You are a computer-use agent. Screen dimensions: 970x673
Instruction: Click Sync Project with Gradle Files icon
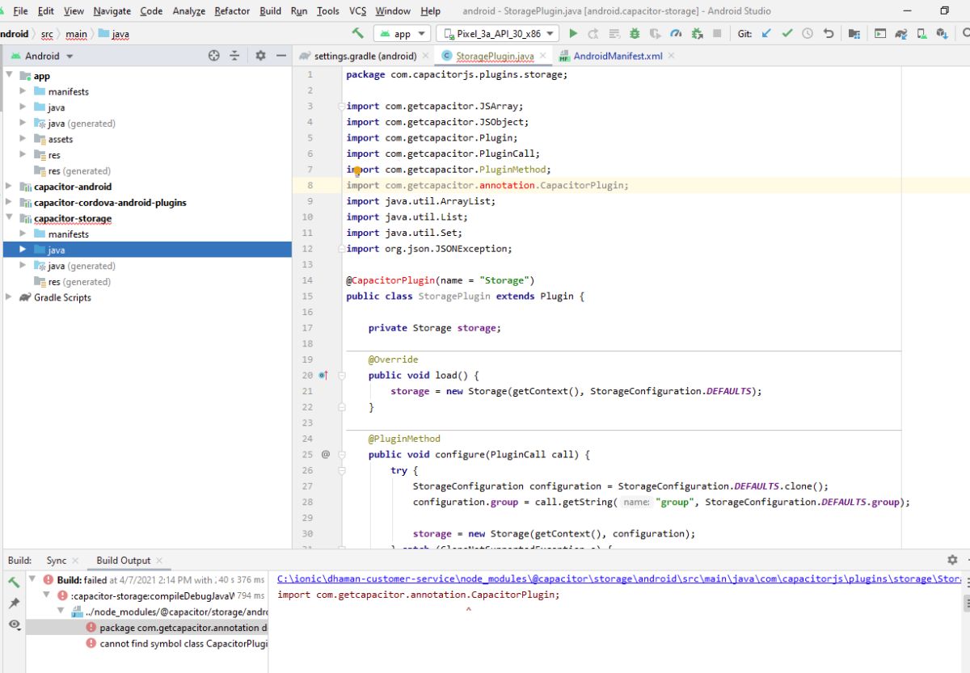pyautogui.click(x=901, y=34)
